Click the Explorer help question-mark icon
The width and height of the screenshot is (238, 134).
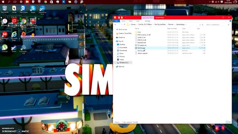(x=230, y=21)
